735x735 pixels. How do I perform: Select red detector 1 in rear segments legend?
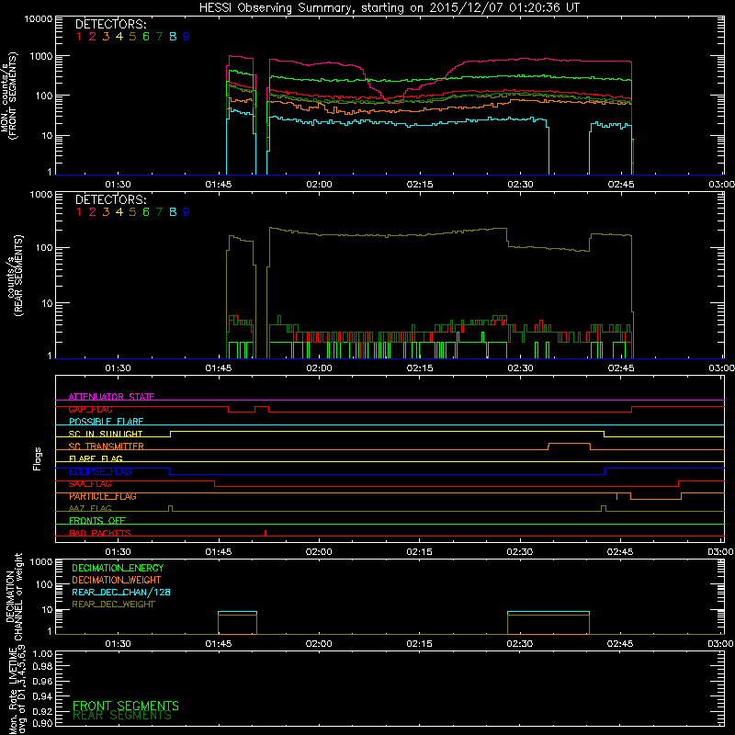(x=79, y=212)
